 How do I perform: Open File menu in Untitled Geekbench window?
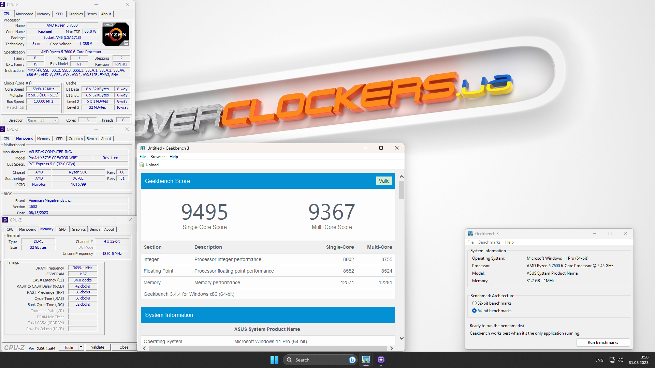point(143,157)
